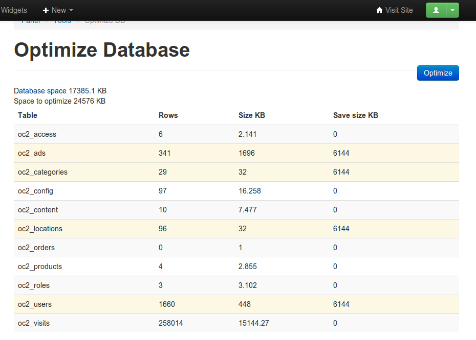Screen dimensions: 476x340
Task: Click the home icon beside Visit Site
Action: click(x=379, y=10)
